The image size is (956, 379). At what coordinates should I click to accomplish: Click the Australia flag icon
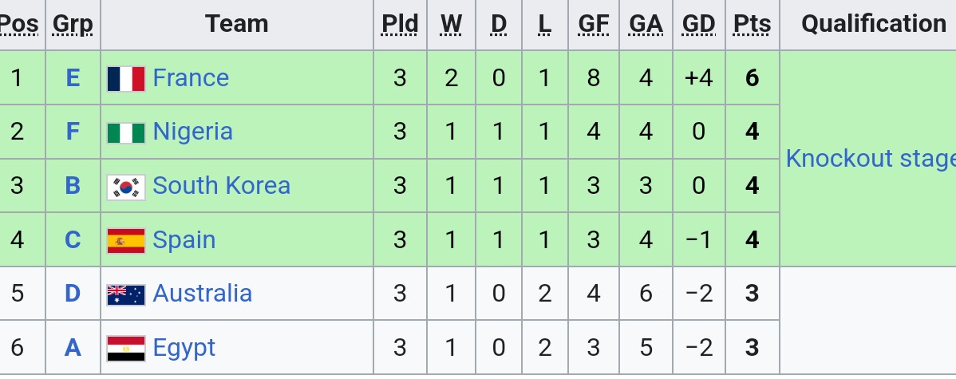tap(126, 294)
